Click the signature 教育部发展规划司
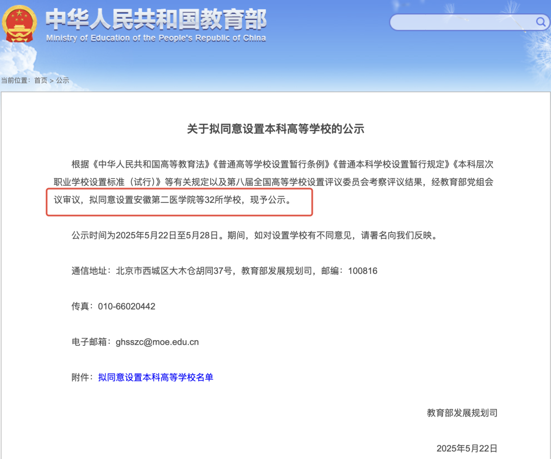 coord(462,413)
